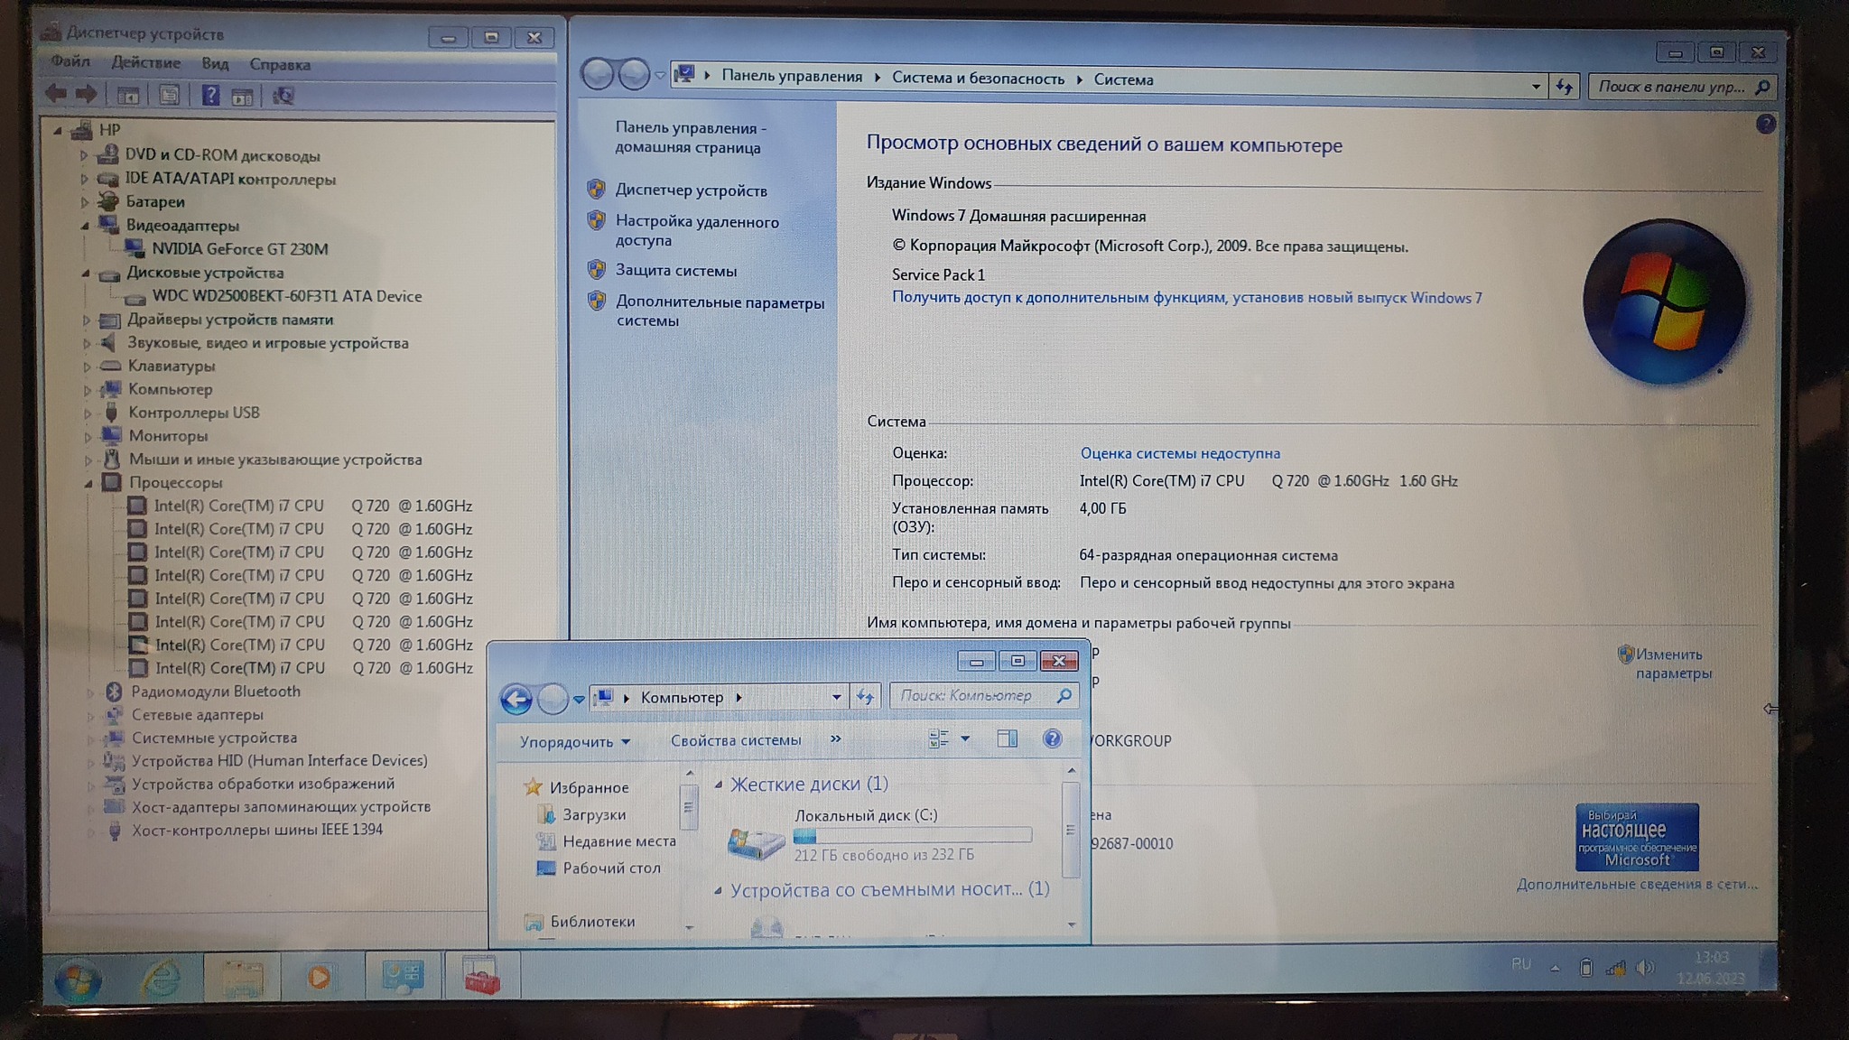Click the Защита системы link
The image size is (1849, 1040).
click(x=675, y=271)
